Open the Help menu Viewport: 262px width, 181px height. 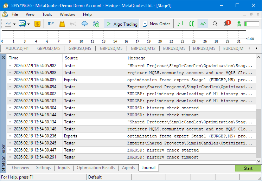click(87, 14)
